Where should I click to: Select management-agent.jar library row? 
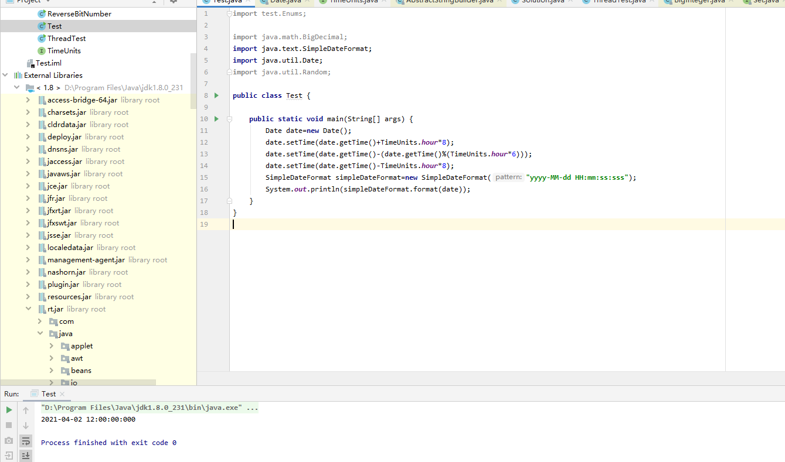coord(98,260)
